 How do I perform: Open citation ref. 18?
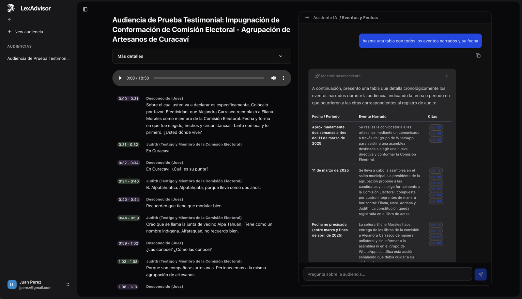click(436, 231)
